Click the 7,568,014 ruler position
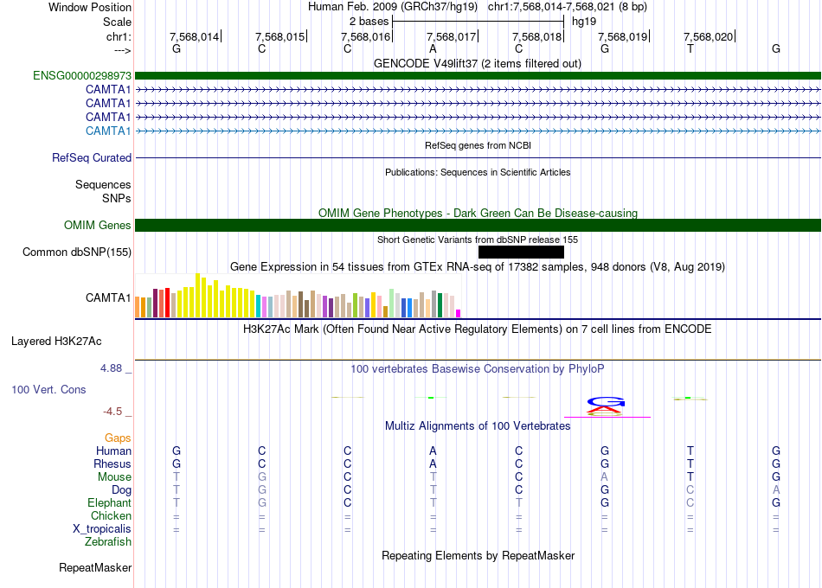Screen dimensions: 822x588 click(x=195, y=36)
